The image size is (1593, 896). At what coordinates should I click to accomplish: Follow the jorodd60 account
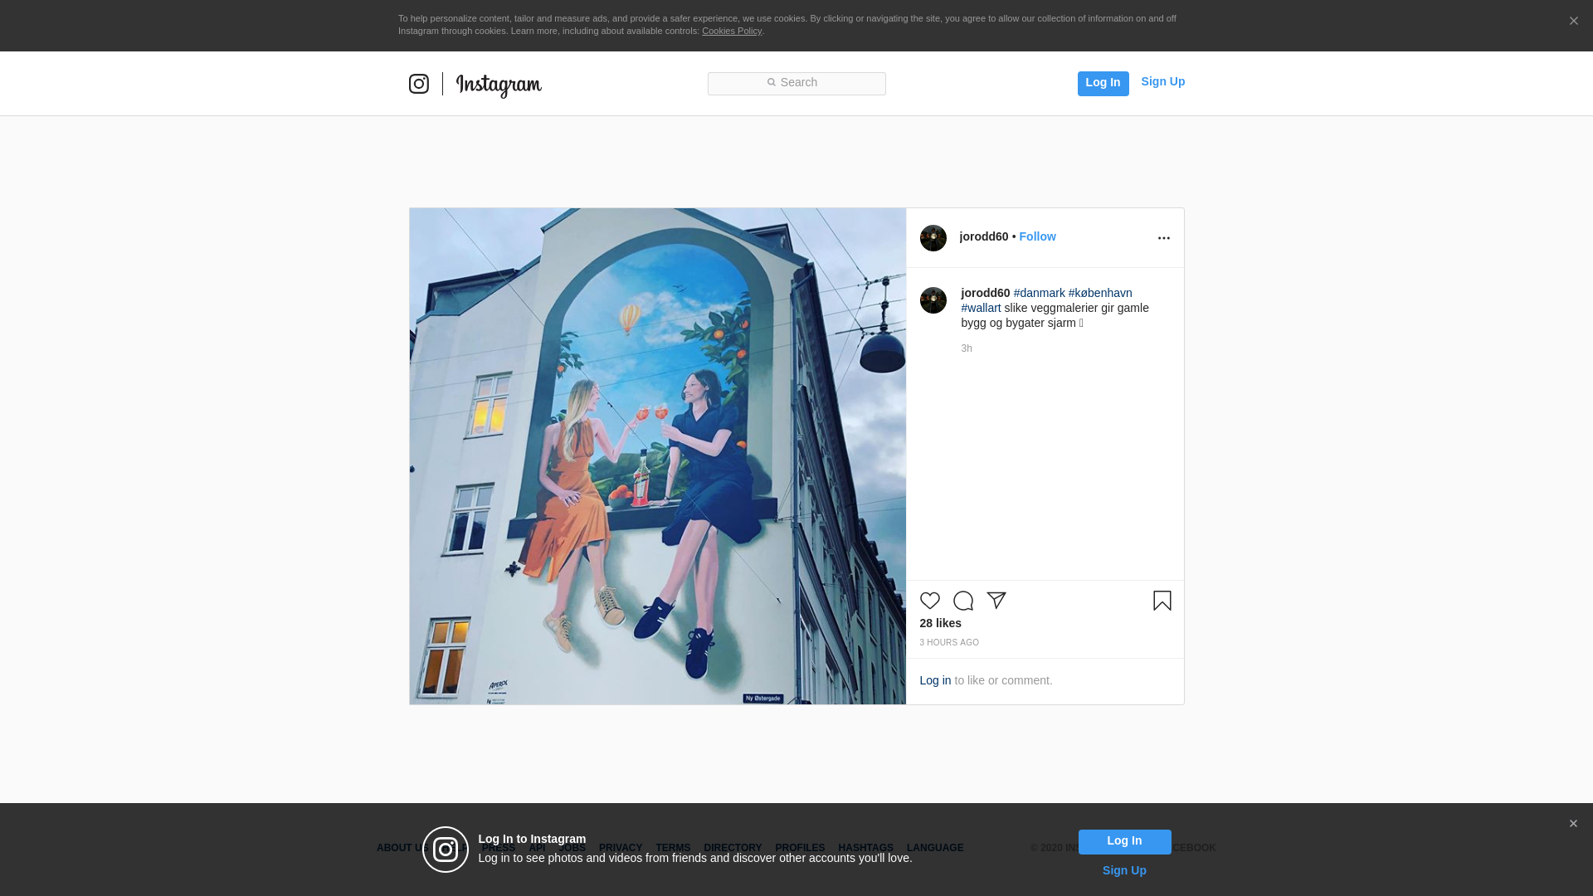(1037, 236)
